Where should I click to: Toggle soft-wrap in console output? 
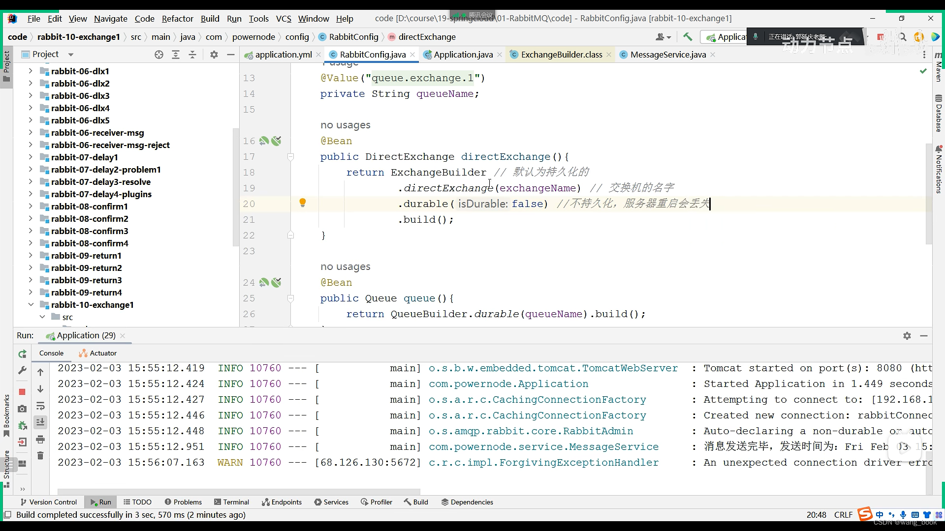pyautogui.click(x=40, y=406)
